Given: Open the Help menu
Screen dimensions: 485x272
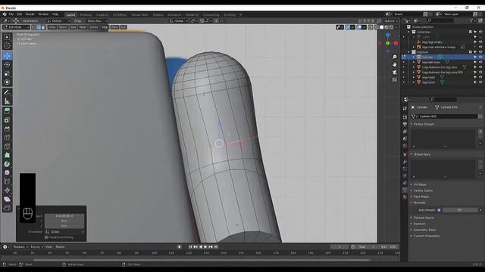Looking at the screenshot, I should pos(55,14).
